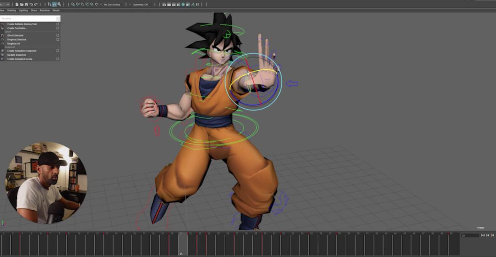This screenshot has height=257, width=496.
Task: Open the dropdown arrow before No Live Surface
Action: click(101, 4)
